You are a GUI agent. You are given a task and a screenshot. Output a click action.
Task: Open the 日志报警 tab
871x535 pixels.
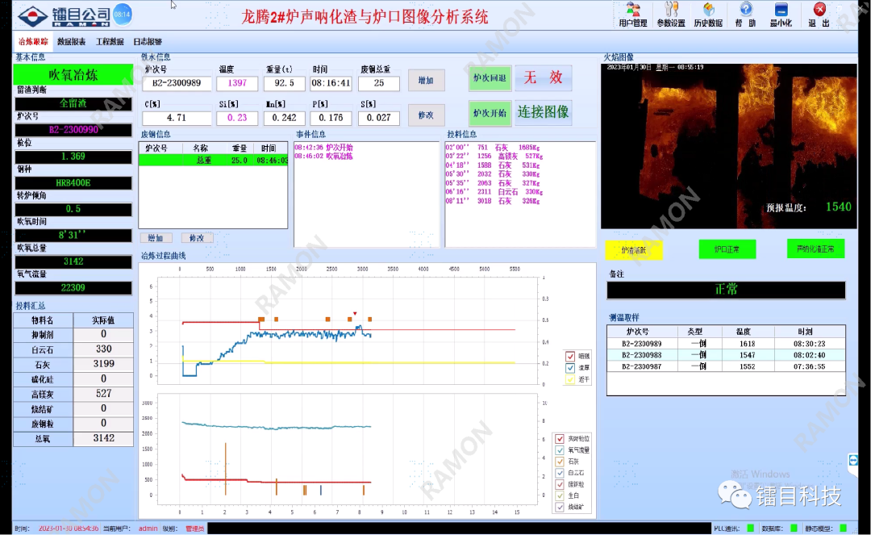click(147, 42)
